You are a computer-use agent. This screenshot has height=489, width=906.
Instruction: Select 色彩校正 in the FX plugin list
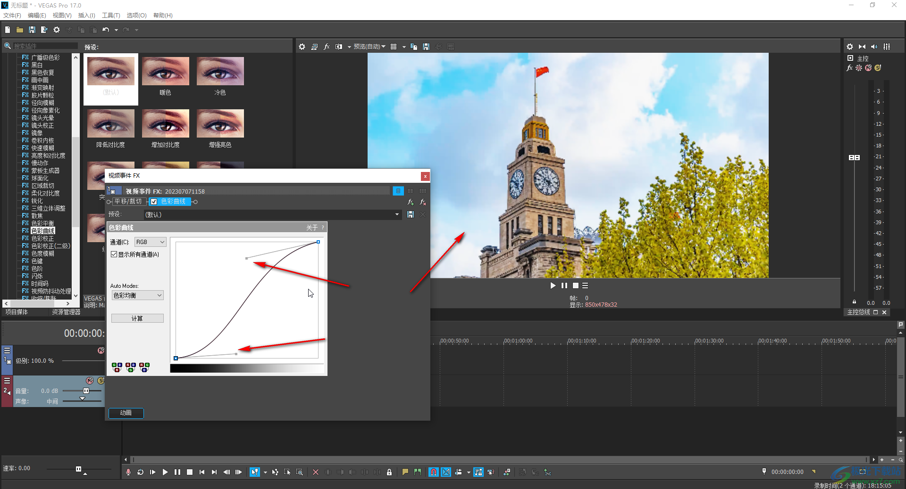point(42,238)
